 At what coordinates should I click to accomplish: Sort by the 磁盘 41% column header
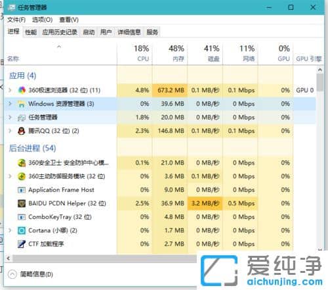coord(205,53)
